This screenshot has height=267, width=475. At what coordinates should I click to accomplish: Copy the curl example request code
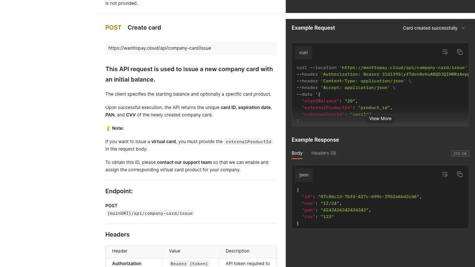pyautogui.click(x=460, y=52)
